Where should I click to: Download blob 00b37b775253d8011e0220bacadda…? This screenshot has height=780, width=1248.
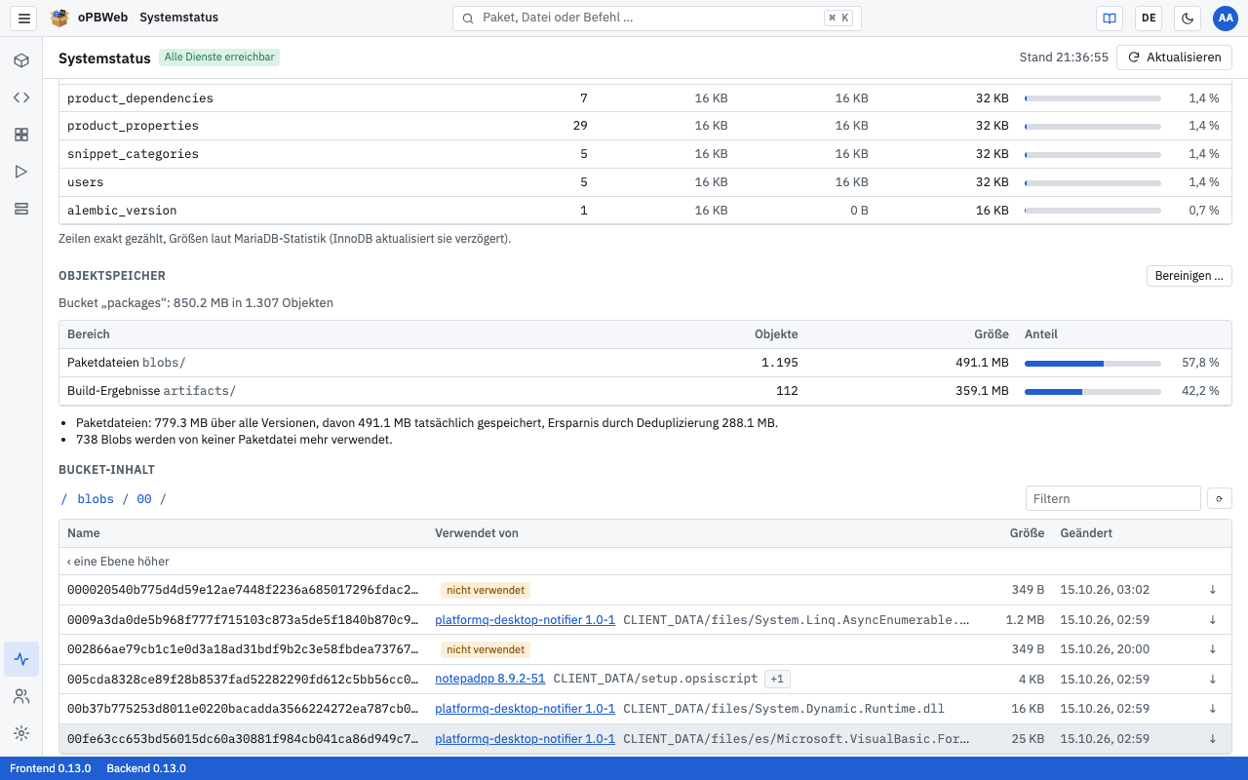click(x=1213, y=709)
